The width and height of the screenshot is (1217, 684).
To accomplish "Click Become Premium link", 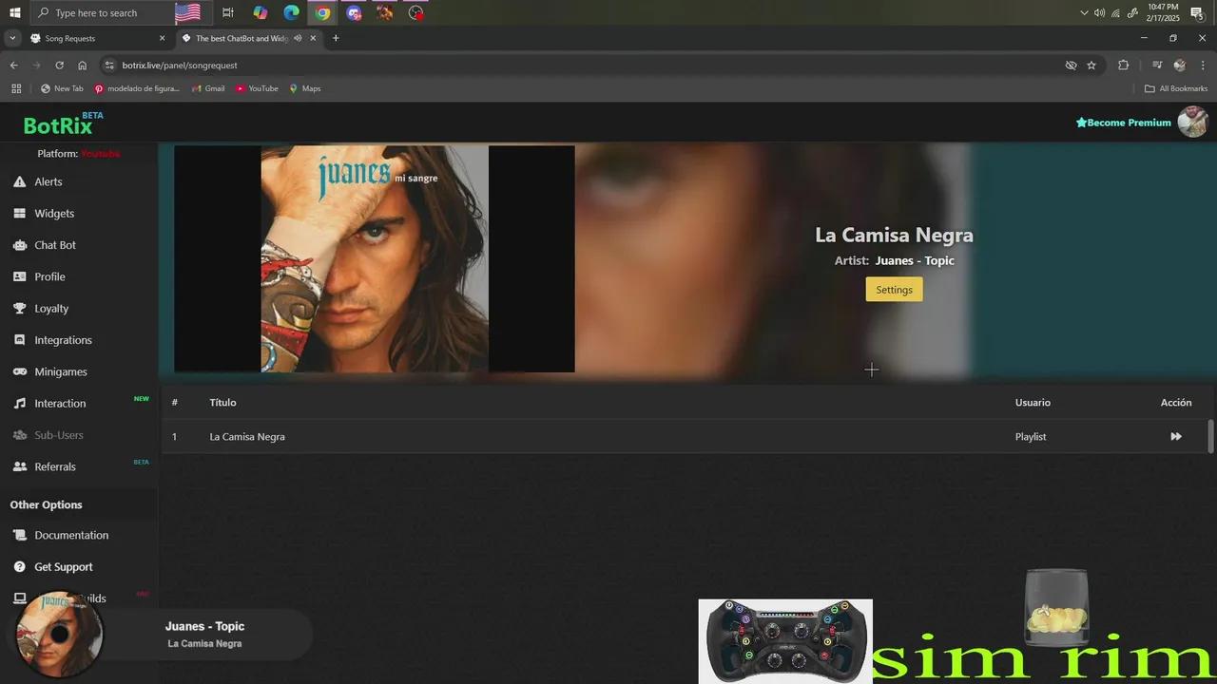I will tap(1123, 123).
